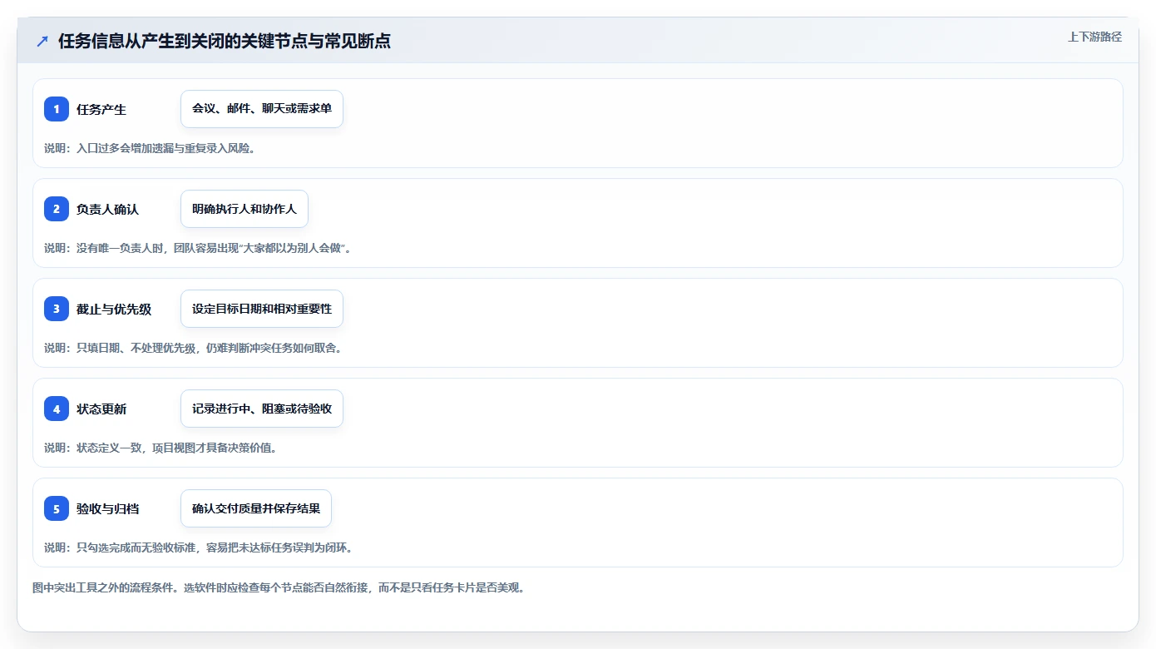1156x649 pixels.
Task: Click the 上下游路径 label in the header
Action: (x=1094, y=37)
